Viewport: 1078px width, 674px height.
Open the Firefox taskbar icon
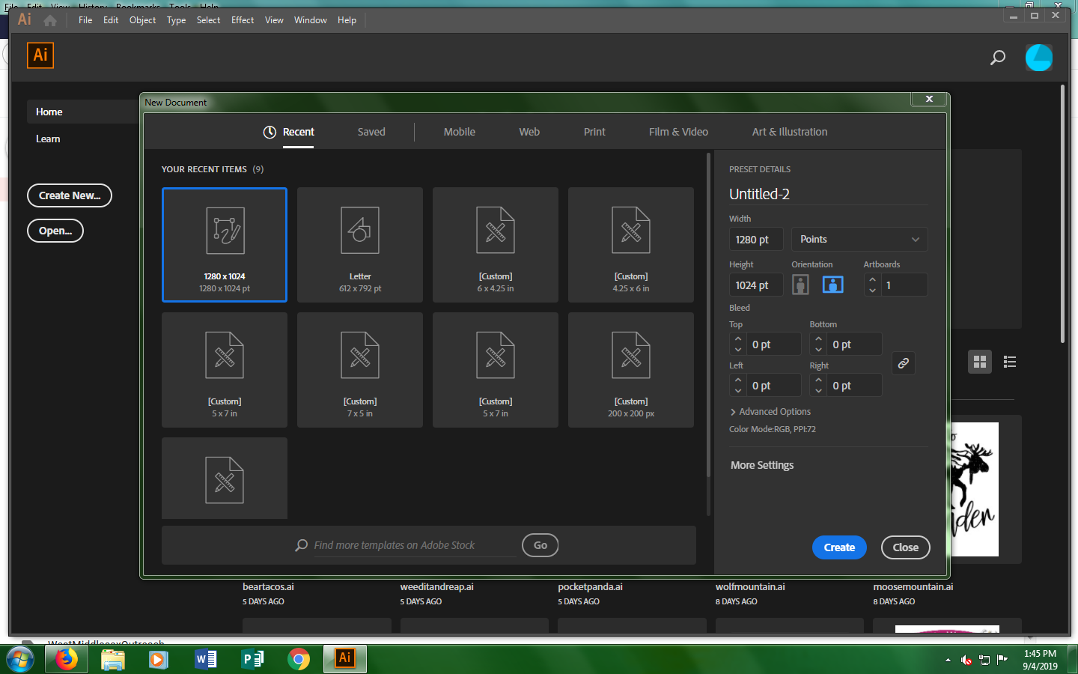(66, 659)
